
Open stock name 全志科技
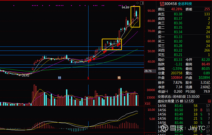[185, 4]
